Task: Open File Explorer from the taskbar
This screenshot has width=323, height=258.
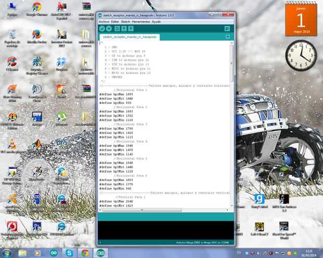Action: tap(22, 253)
